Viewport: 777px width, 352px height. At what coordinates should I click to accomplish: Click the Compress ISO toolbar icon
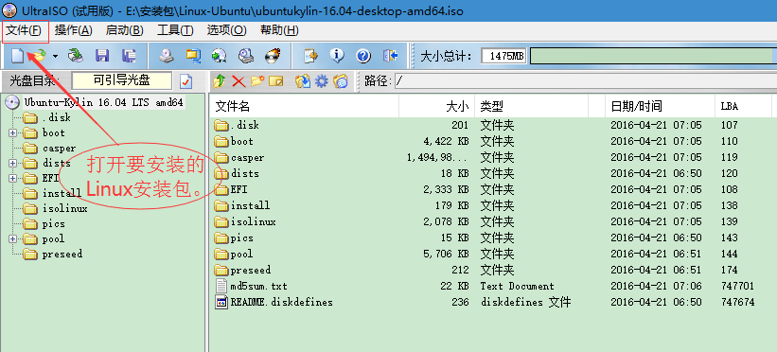(192, 56)
